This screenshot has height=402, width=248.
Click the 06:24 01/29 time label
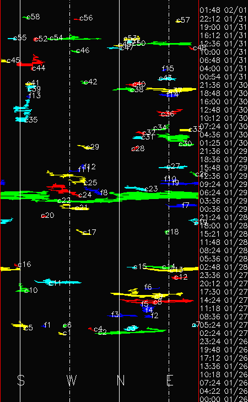coord(223,192)
